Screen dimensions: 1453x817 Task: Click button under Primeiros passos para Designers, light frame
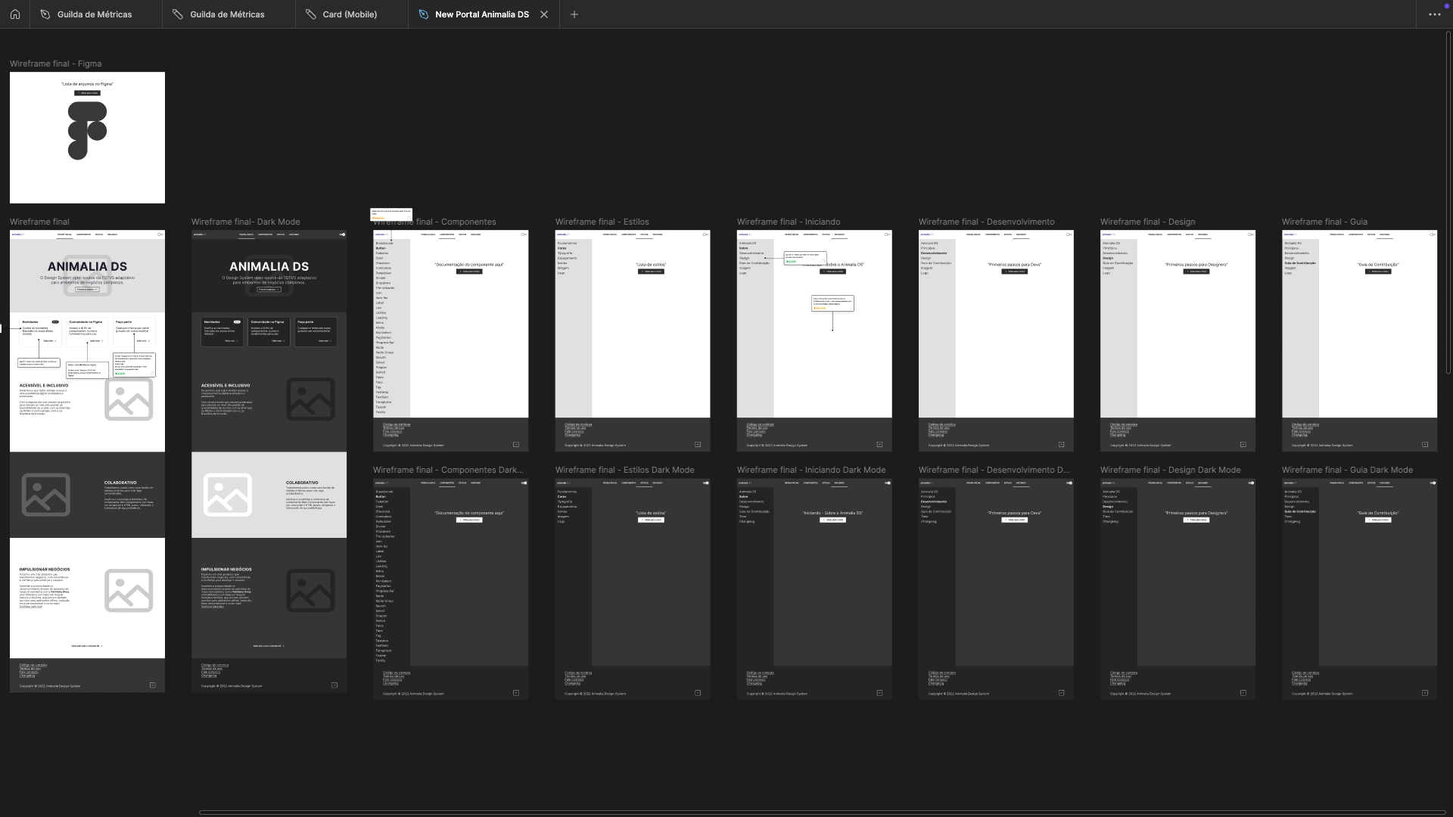tap(1196, 272)
